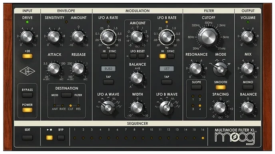Viewport: 275px width, 154px height.
Task: Toggle the sequencer BYP button
Action: pyautogui.click(x=61, y=138)
